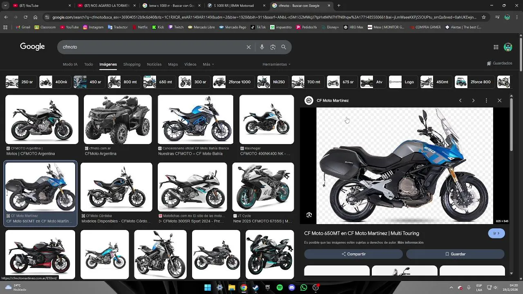Open the Gmail bookmark
The image size is (523, 294).
coord(23,27)
